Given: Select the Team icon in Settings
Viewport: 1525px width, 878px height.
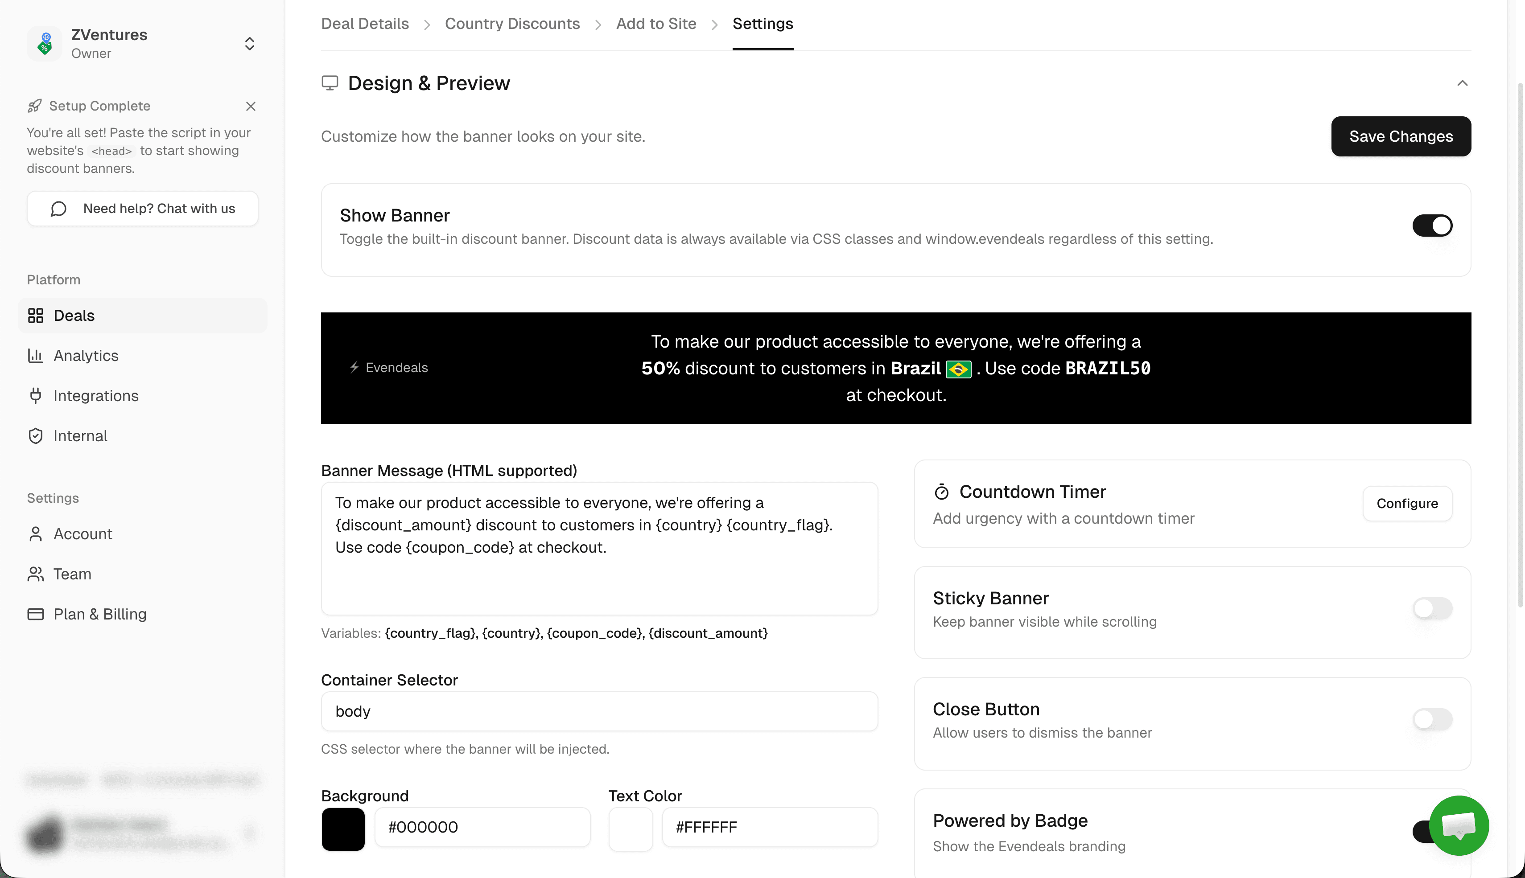Looking at the screenshot, I should 35,574.
